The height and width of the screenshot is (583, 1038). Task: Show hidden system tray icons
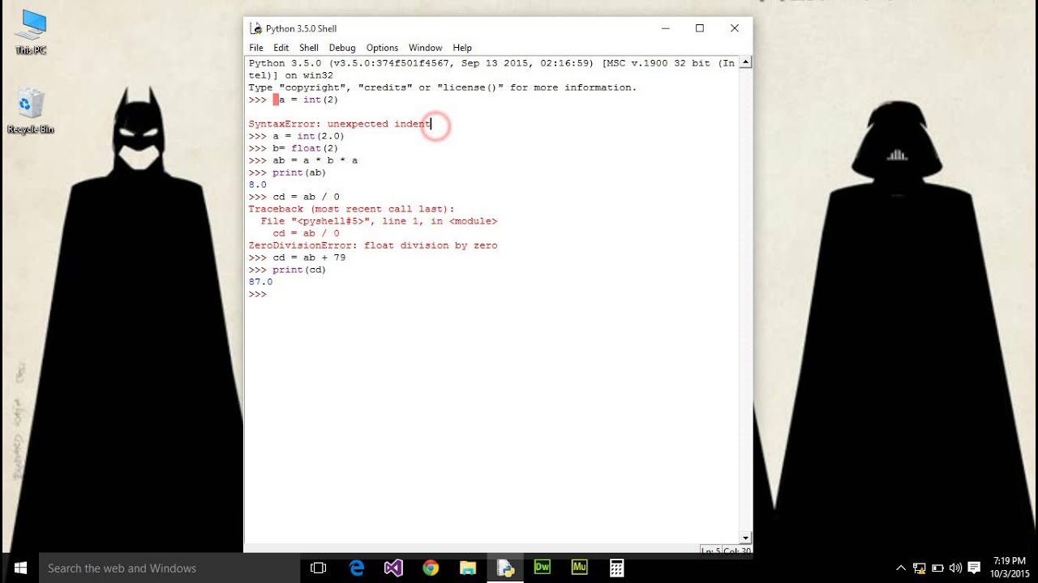(x=900, y=568)
